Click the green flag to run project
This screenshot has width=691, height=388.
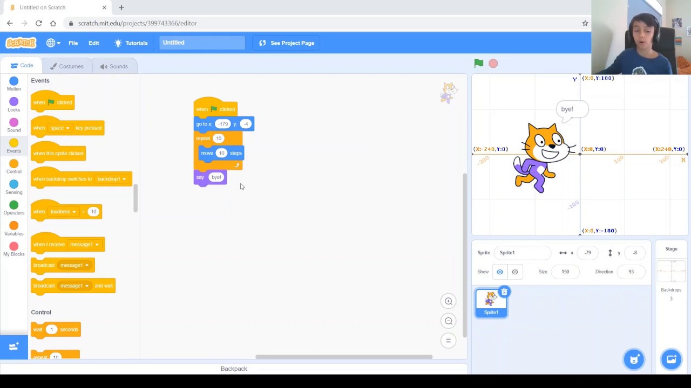pyautogui.click(x=478, y=64)
